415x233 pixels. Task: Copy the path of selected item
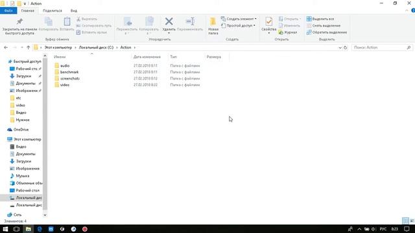click(x=93, y=26)
